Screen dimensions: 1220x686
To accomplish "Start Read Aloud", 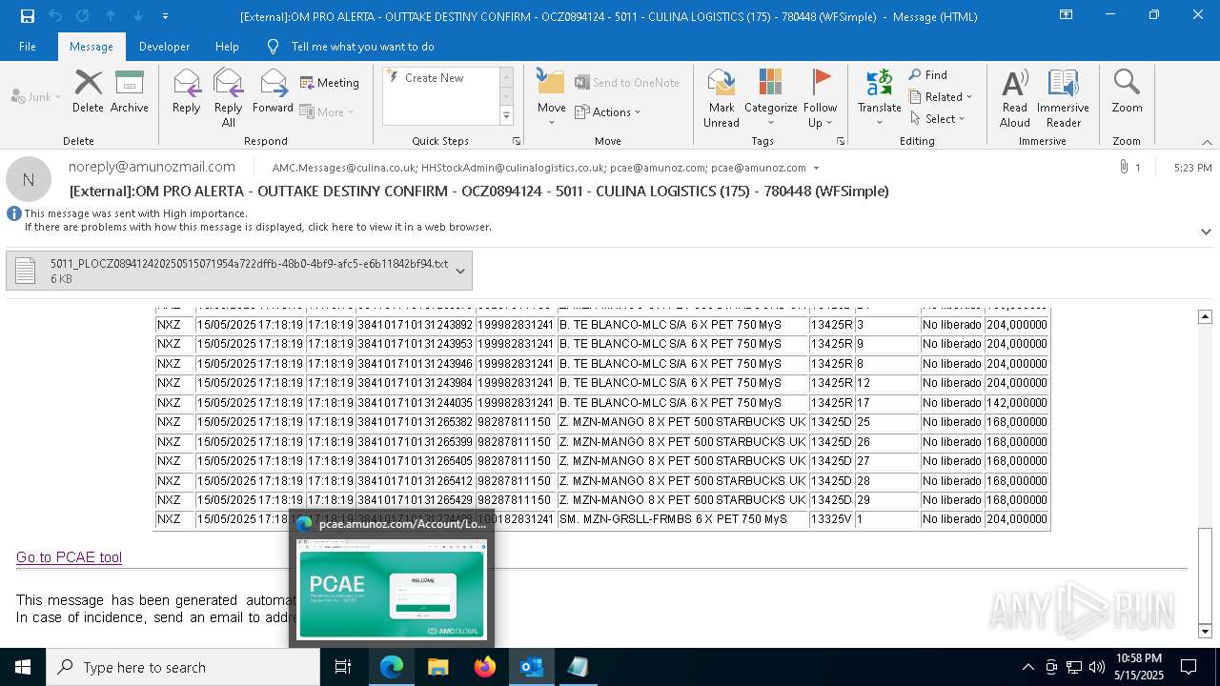I will pyautogui.click(x=1015, y=98).
